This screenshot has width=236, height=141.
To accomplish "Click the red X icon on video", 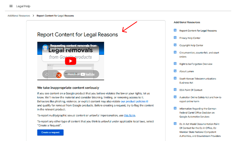I will 59,75.
